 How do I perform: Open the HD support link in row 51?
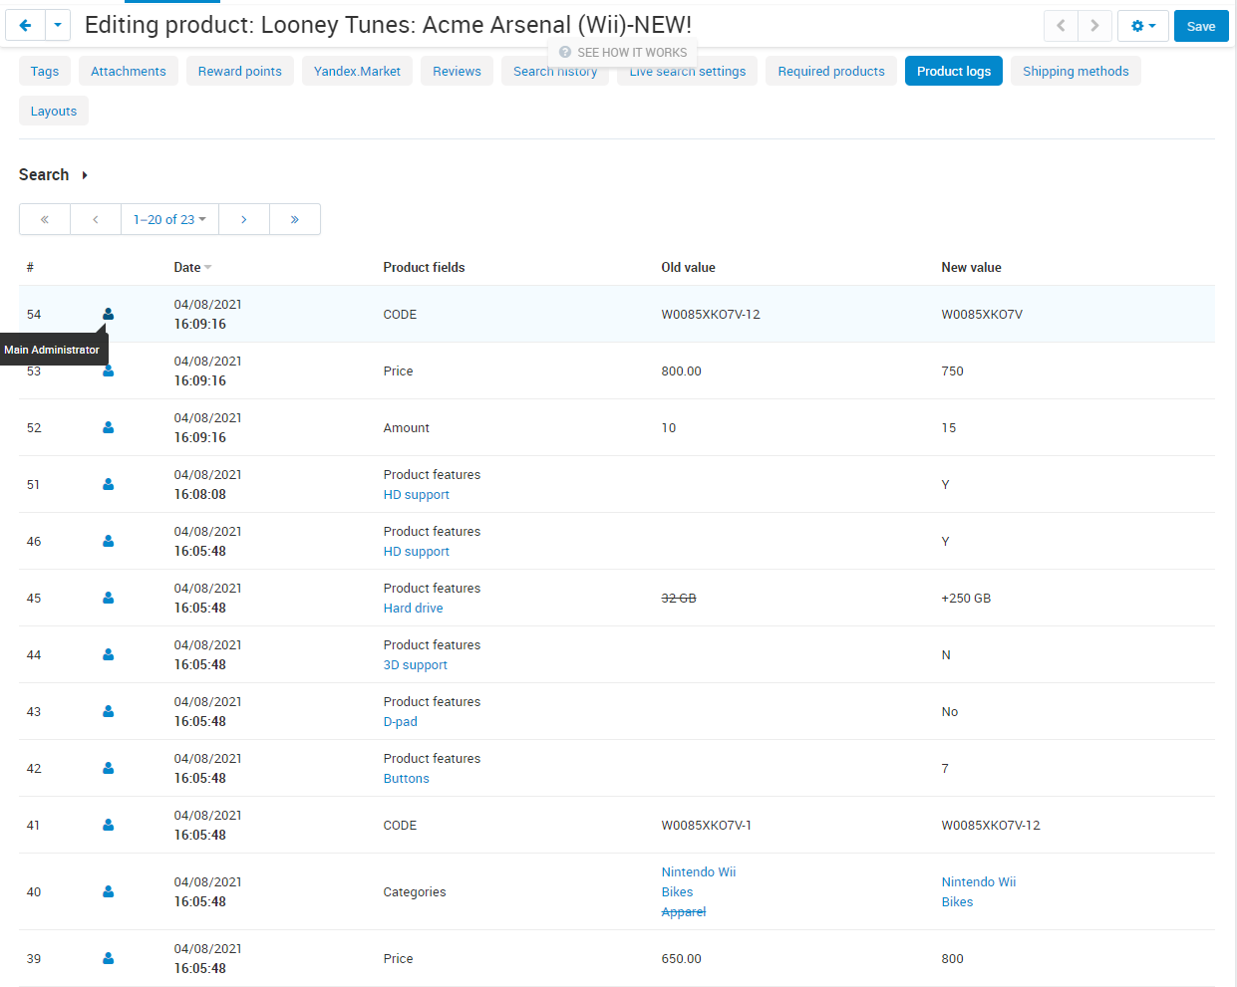click(x=416, y=494)
